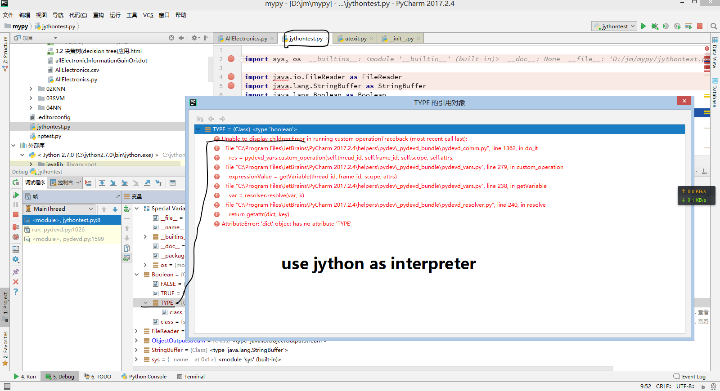Open the MainThread thread selector dropdown
The image size is (720, 391).
59,209
